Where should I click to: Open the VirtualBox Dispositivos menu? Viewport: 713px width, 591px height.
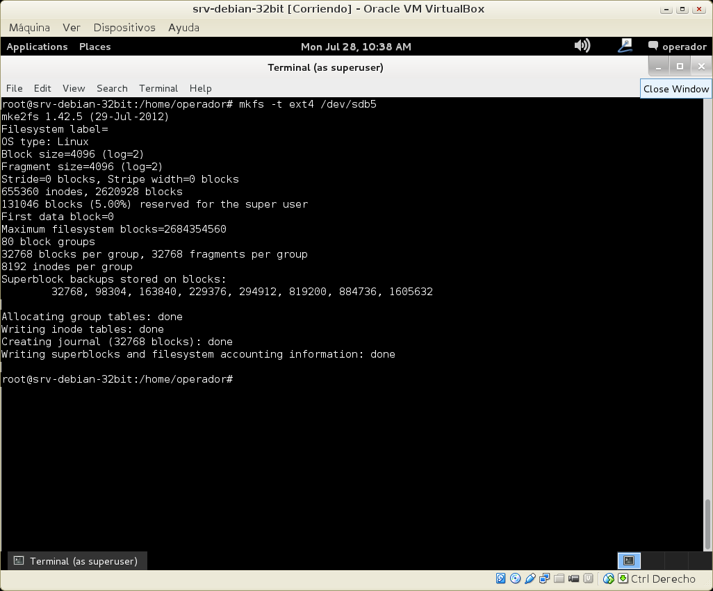pos(124,28)
